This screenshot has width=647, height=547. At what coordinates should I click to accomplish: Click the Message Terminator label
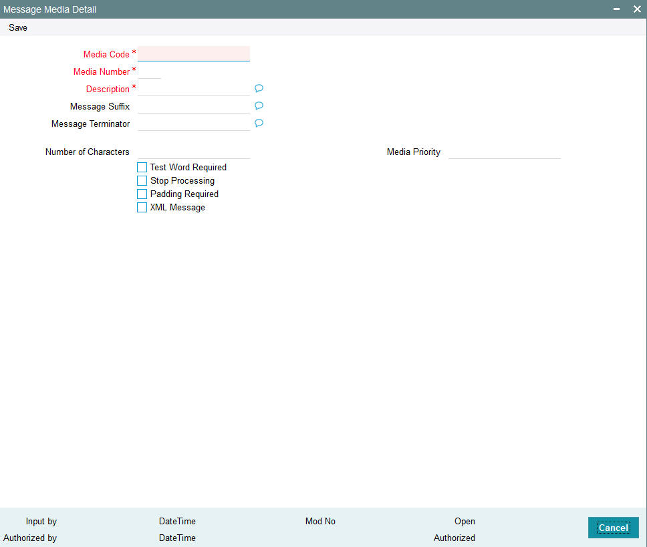tap(90, 124)
